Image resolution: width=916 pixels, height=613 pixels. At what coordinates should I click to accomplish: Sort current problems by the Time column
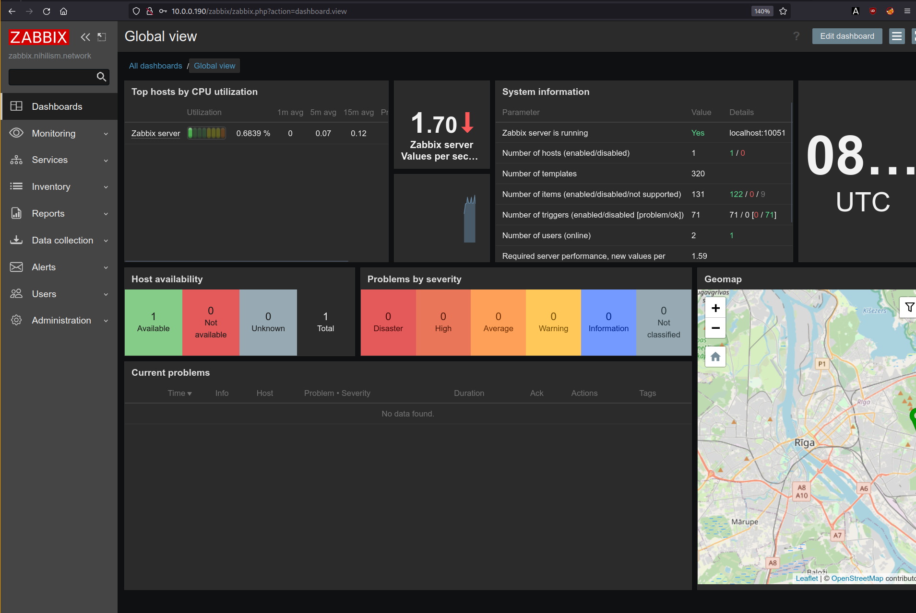(179, 393)
